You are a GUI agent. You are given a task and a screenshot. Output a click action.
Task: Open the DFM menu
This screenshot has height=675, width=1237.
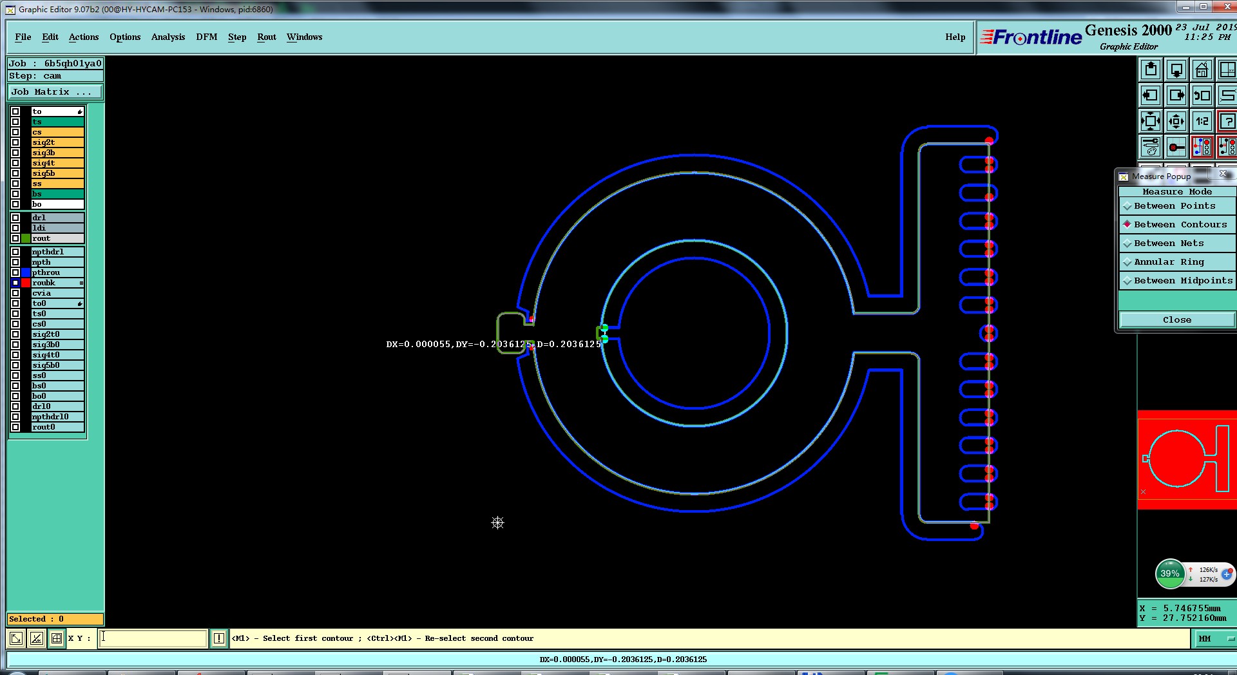pyautogui.click(x=207, y=37)
